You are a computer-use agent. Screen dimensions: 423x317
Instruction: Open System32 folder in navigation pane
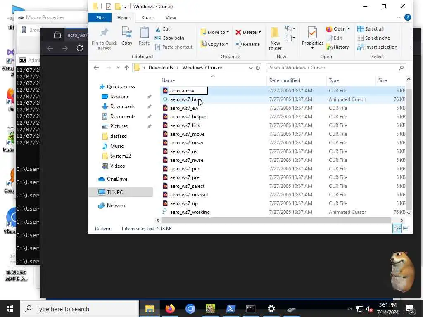pyautogui.click(x=120, y=156)
